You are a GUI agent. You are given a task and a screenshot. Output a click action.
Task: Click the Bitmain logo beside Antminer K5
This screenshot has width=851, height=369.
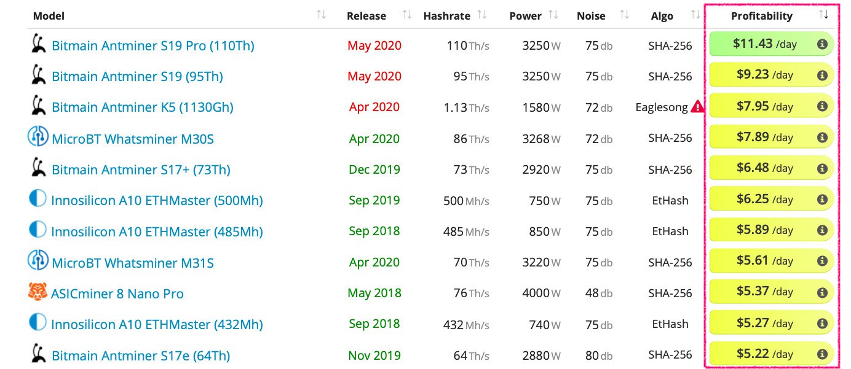pos(39,106)
